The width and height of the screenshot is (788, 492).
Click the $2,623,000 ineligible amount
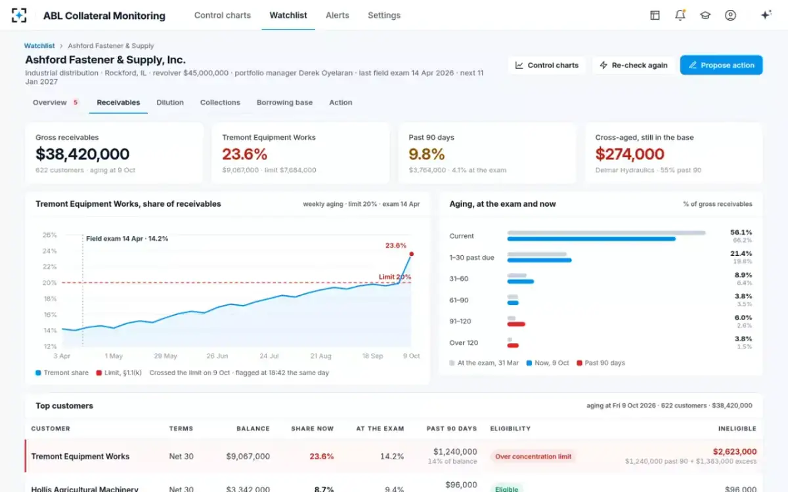(735, 451)
